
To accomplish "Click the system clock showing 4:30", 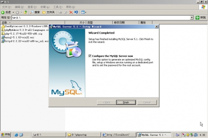I will point(202,135).
